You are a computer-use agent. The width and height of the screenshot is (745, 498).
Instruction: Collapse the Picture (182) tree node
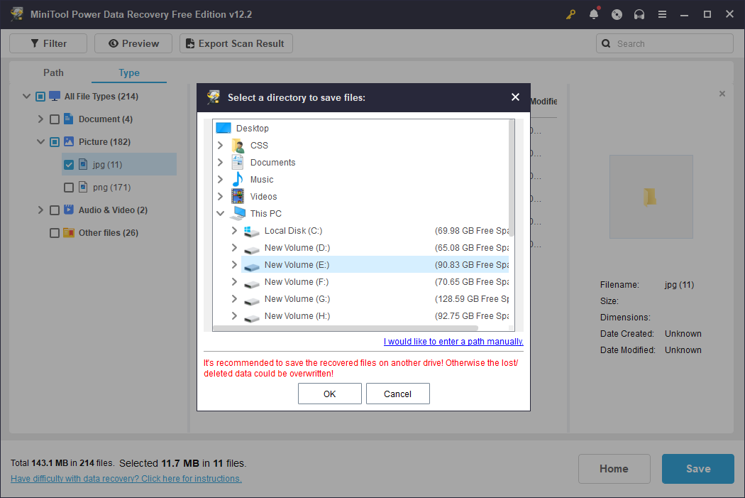pyautogui.click(x=41, y=142)
